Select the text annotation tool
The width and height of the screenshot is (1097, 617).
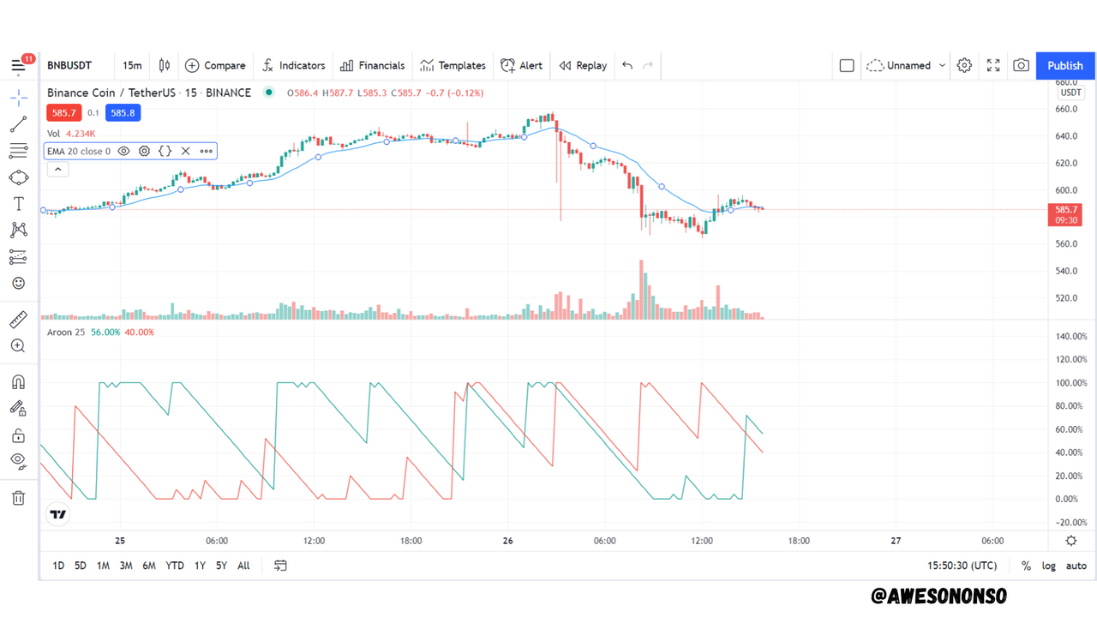click(x=18, y=204)
